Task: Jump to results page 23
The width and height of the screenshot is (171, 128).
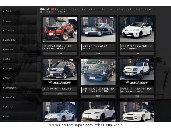Action: (x=52, y=12)
